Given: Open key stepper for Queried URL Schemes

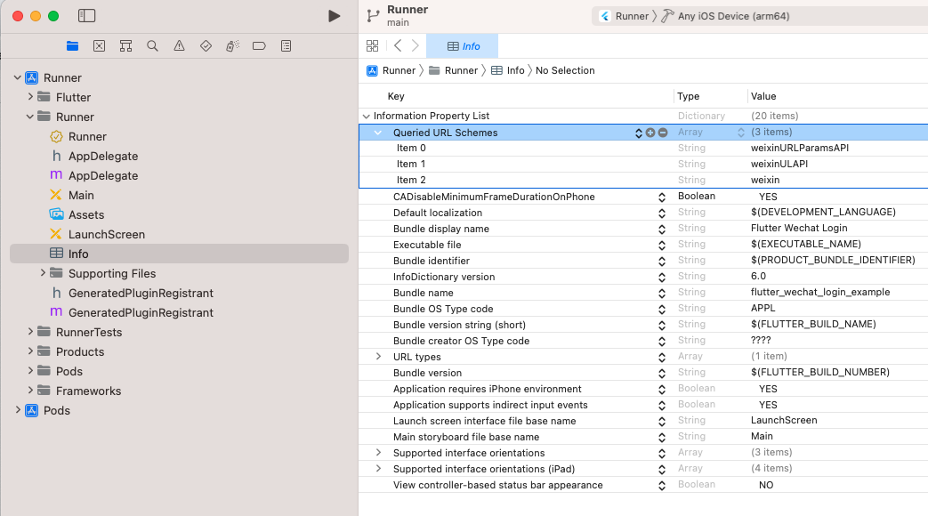Looking at the screenshot, I should [x=639, y=133].
